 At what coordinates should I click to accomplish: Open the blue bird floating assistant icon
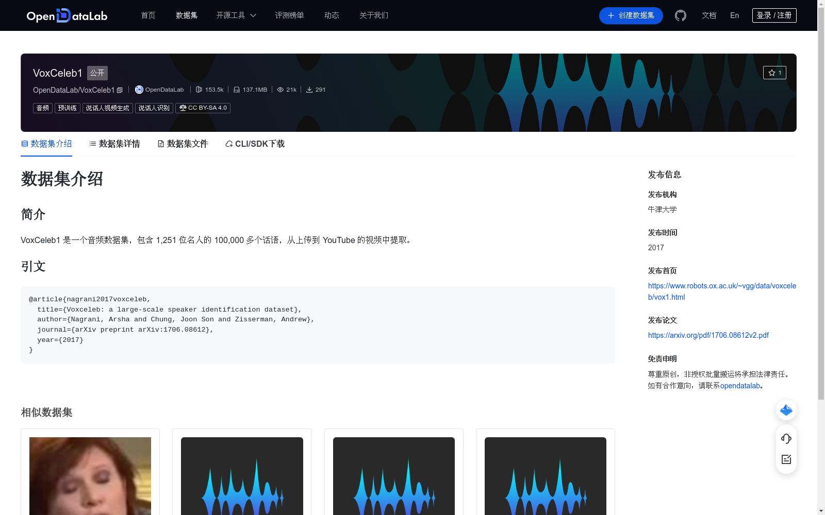click(x=786, y=410)
